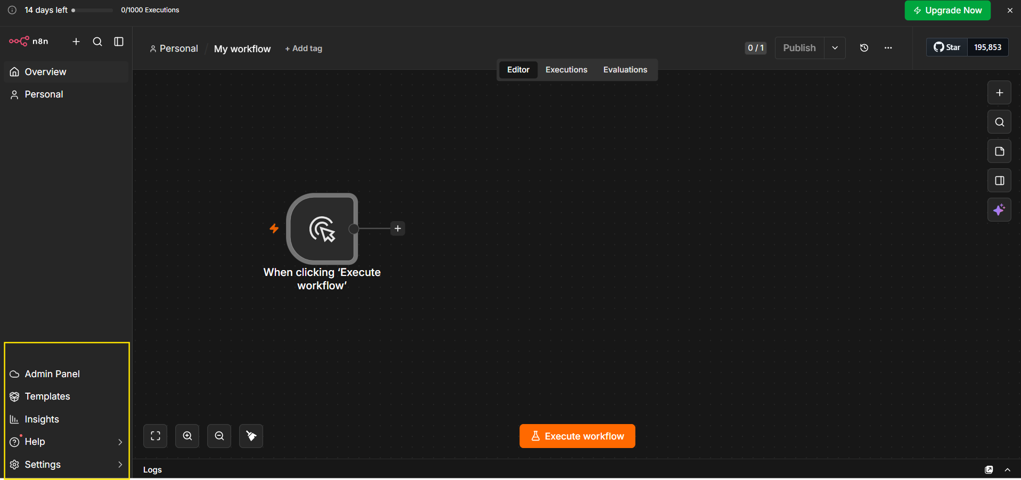
Task: Click the manual trigger node
Action: [322, 229]
